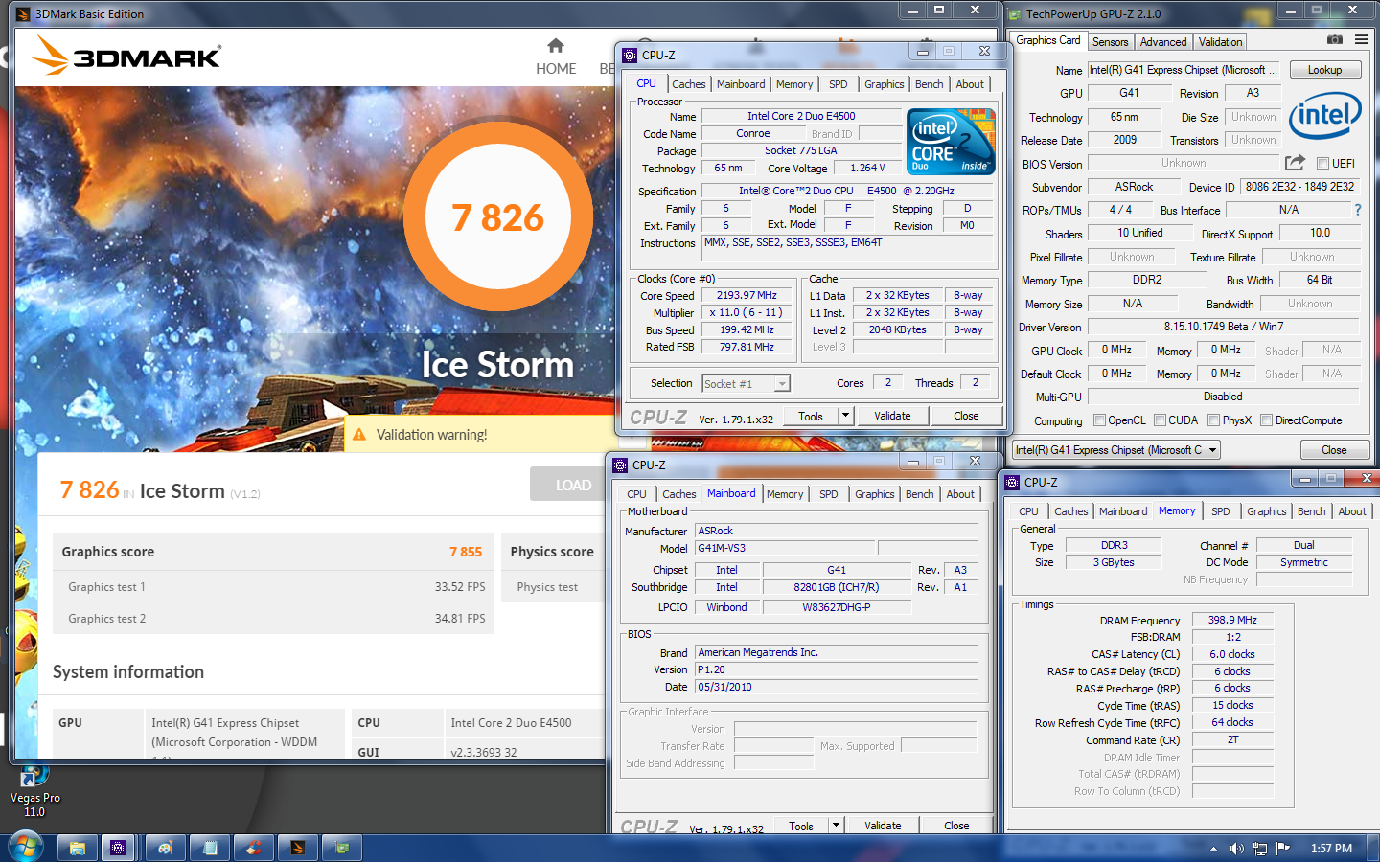This screenshot has width=1380, height=862.
Task: Click the BIOS date 05/31/2010
Action: pos(837,687)
